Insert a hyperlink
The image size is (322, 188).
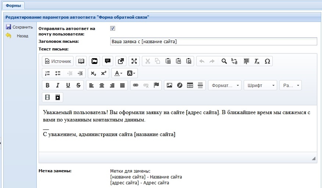[135, 85]
